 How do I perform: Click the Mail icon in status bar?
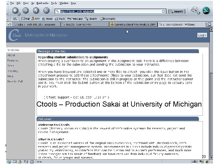[15, 162]
